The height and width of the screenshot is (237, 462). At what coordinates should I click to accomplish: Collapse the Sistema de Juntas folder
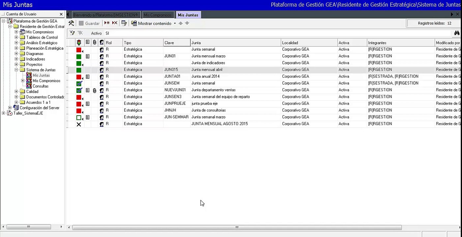[x=16, y=70]
